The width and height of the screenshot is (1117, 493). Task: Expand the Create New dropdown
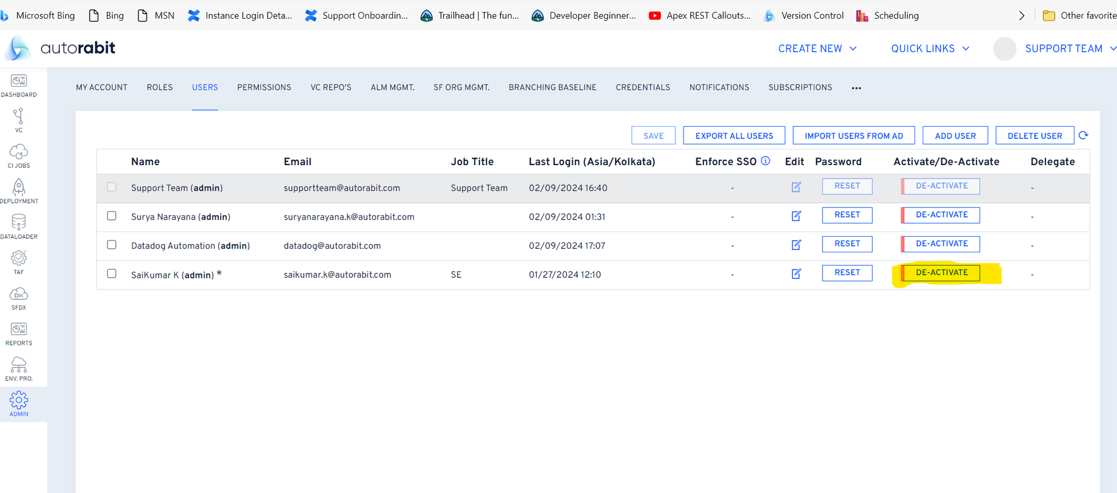(817, 49)
